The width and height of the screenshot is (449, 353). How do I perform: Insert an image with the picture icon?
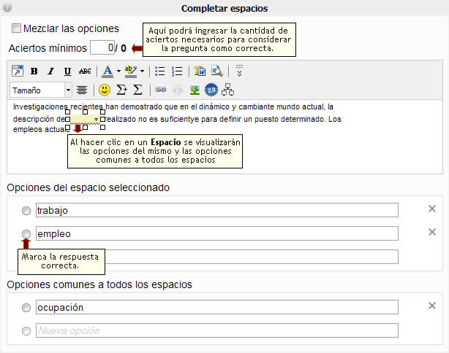tap(195, 90)
